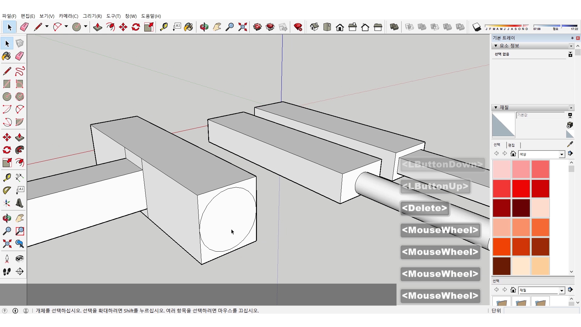
Task: Toggle shadows display button in top toolbar
Action: coord(477,27)
